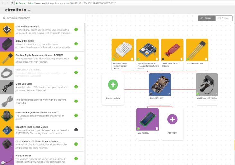Click info icon on DHT22/11 sensor card
The height and width of the screenshot is (165, 235).
pyautogui.click(x=114, y=59)
